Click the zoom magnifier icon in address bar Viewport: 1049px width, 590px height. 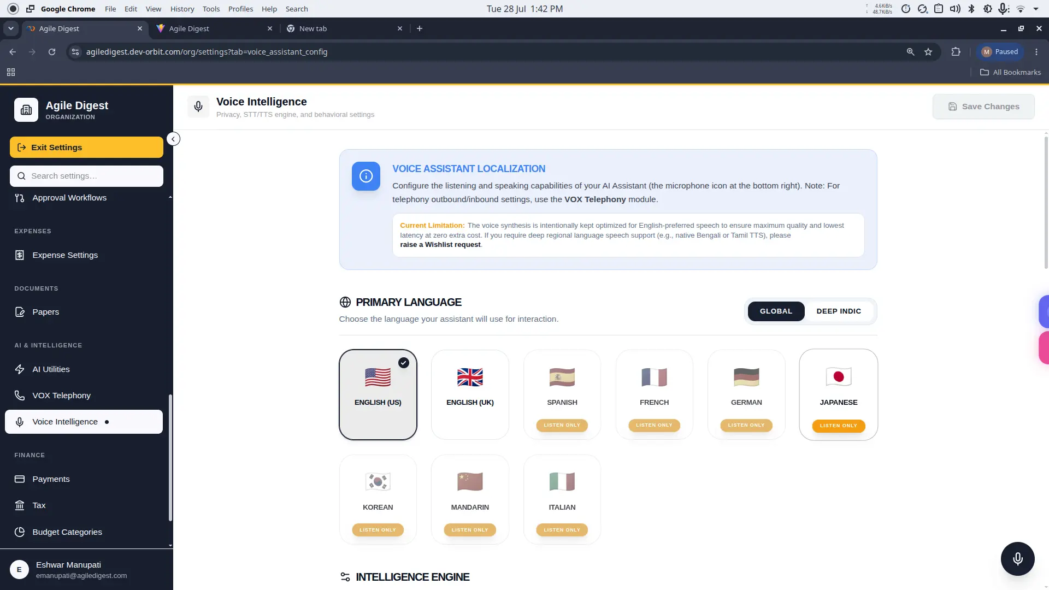tap(910, 52)
